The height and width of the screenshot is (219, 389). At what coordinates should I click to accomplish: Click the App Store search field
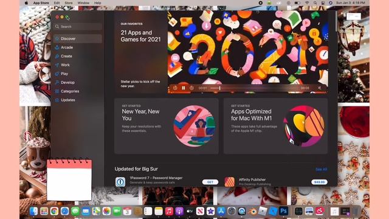point(78,27)
